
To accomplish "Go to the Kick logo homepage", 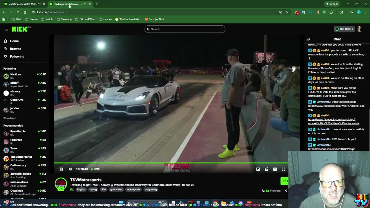I will [21, 29].
